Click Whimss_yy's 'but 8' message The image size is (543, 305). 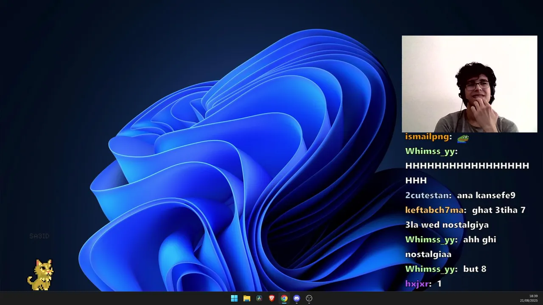tap(475, 269)
